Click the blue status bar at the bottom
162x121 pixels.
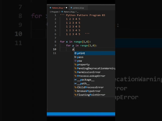[x=81, y=114]
